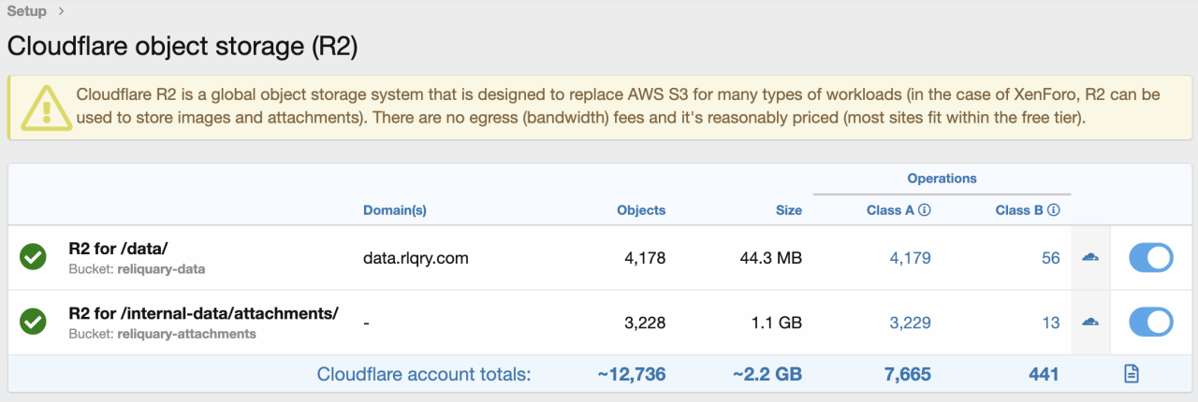Click the Objects column header

pos(641,210)
